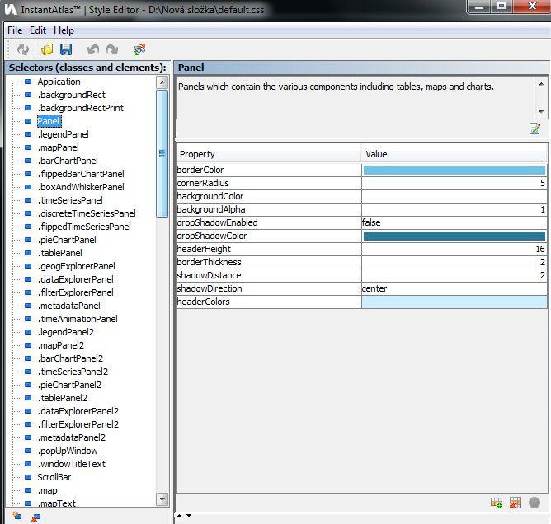Collapse lower pane with up splitter arrow
Image resolution: width=551 pixels, height=524 pixels.
[180, 515]
